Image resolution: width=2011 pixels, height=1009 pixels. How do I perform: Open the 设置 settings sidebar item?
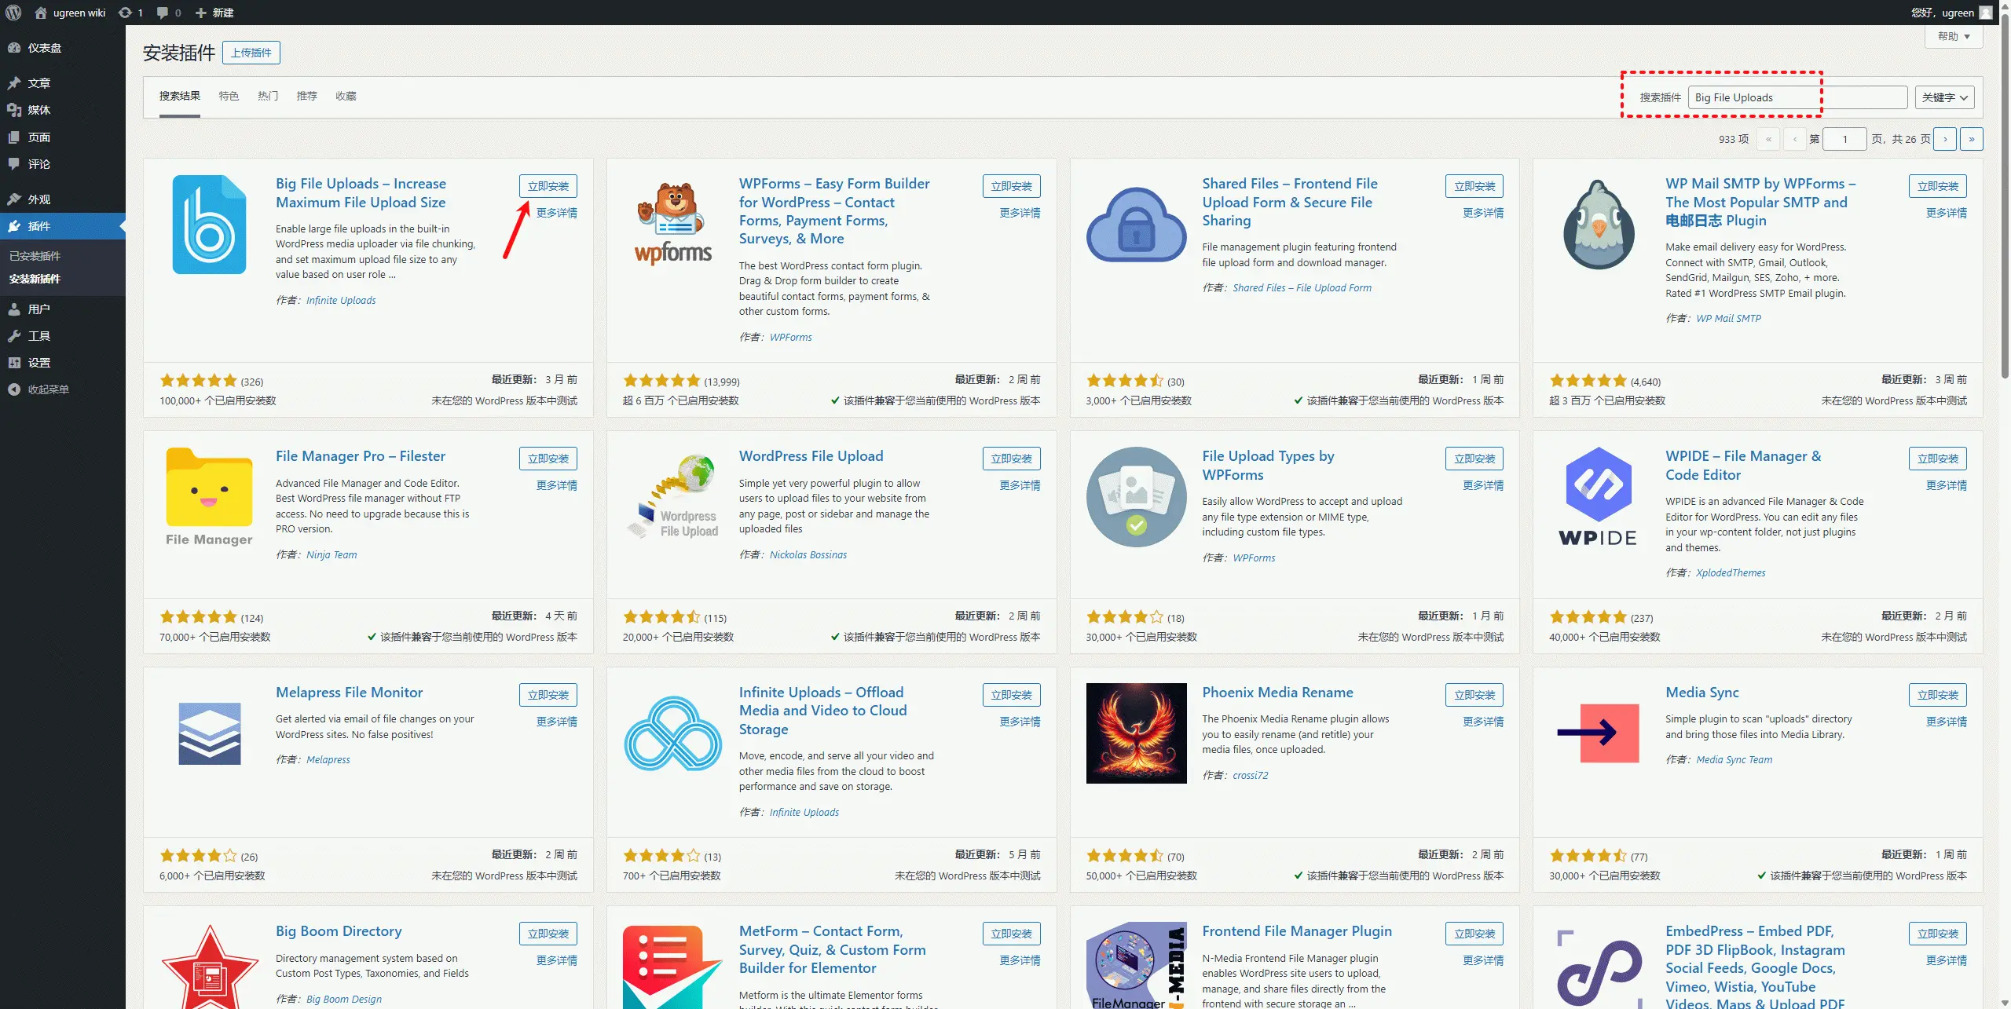click(38, 363)
